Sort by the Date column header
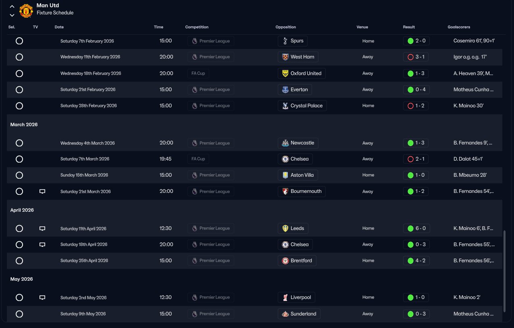 [x=59, y=27]
